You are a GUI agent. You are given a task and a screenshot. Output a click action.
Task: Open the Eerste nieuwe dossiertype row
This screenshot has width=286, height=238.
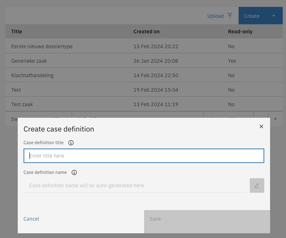[x=42, y=46]
